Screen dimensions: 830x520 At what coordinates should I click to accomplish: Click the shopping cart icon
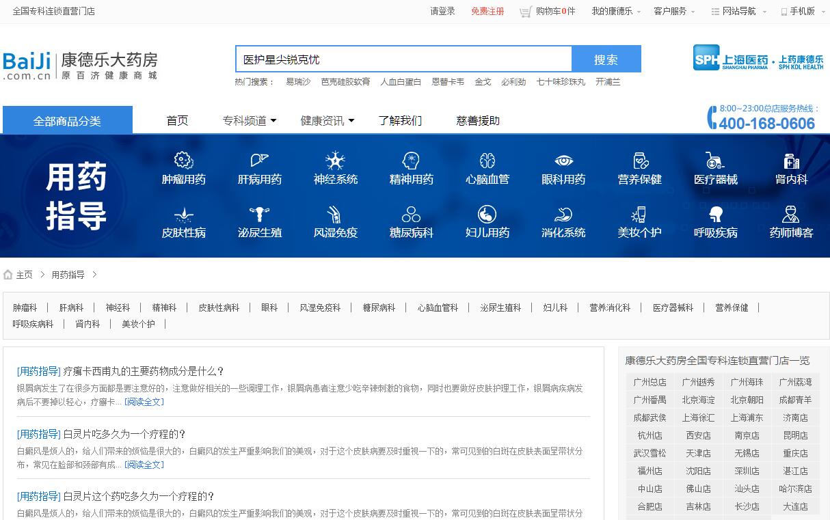[525, 12]
